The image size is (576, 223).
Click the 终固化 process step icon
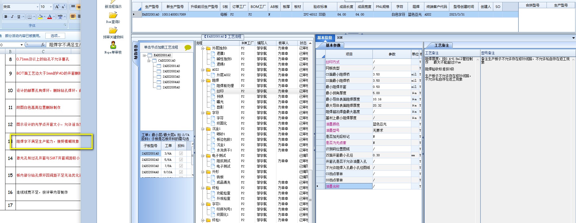213,124
